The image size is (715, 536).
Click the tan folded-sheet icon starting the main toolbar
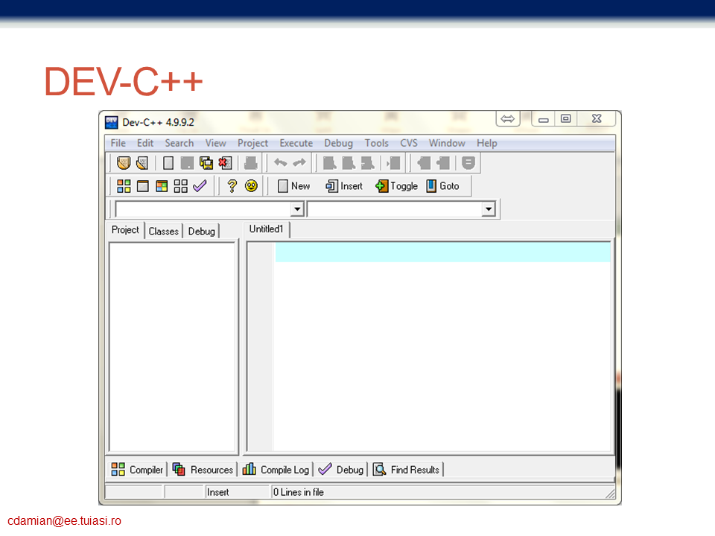click(x=124, y=163)
